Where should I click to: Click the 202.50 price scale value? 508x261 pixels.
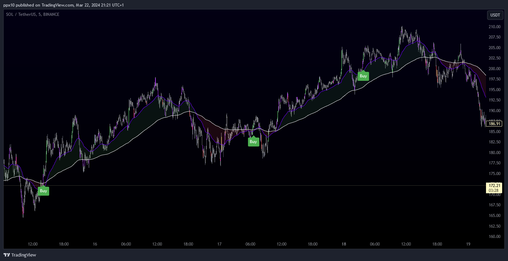coord(494,58)
